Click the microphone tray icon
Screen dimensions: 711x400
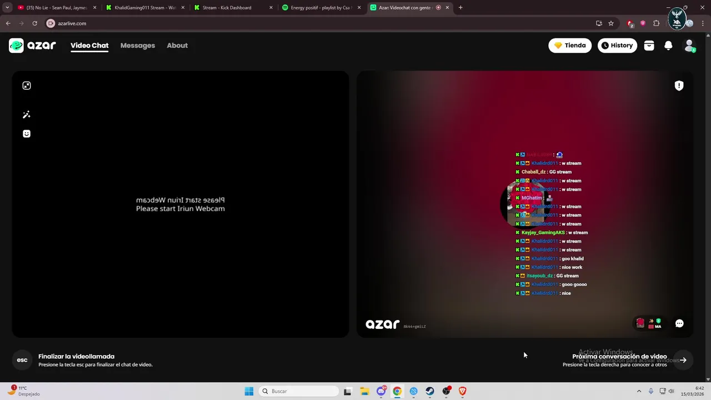[x=651, y=391]
